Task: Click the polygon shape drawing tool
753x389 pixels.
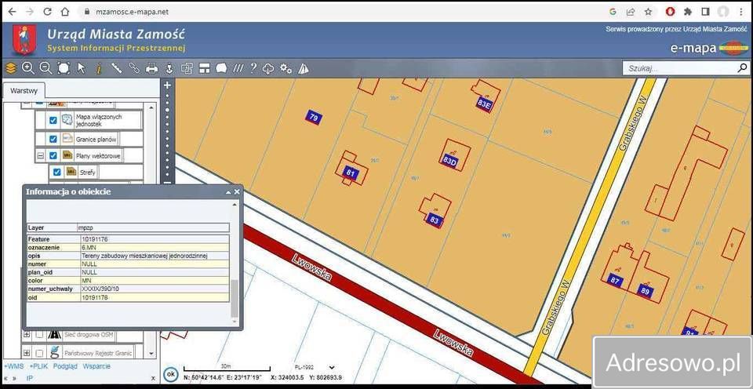Action: (221, 69)
